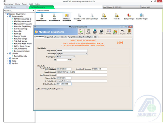Image resolution: width=166 pixels, height=123 pixels.
Task: Select Muhtasar Beyanname in tree
Action: (23, 24)
